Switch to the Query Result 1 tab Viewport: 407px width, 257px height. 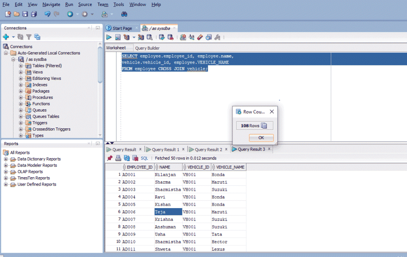point(165,149)
